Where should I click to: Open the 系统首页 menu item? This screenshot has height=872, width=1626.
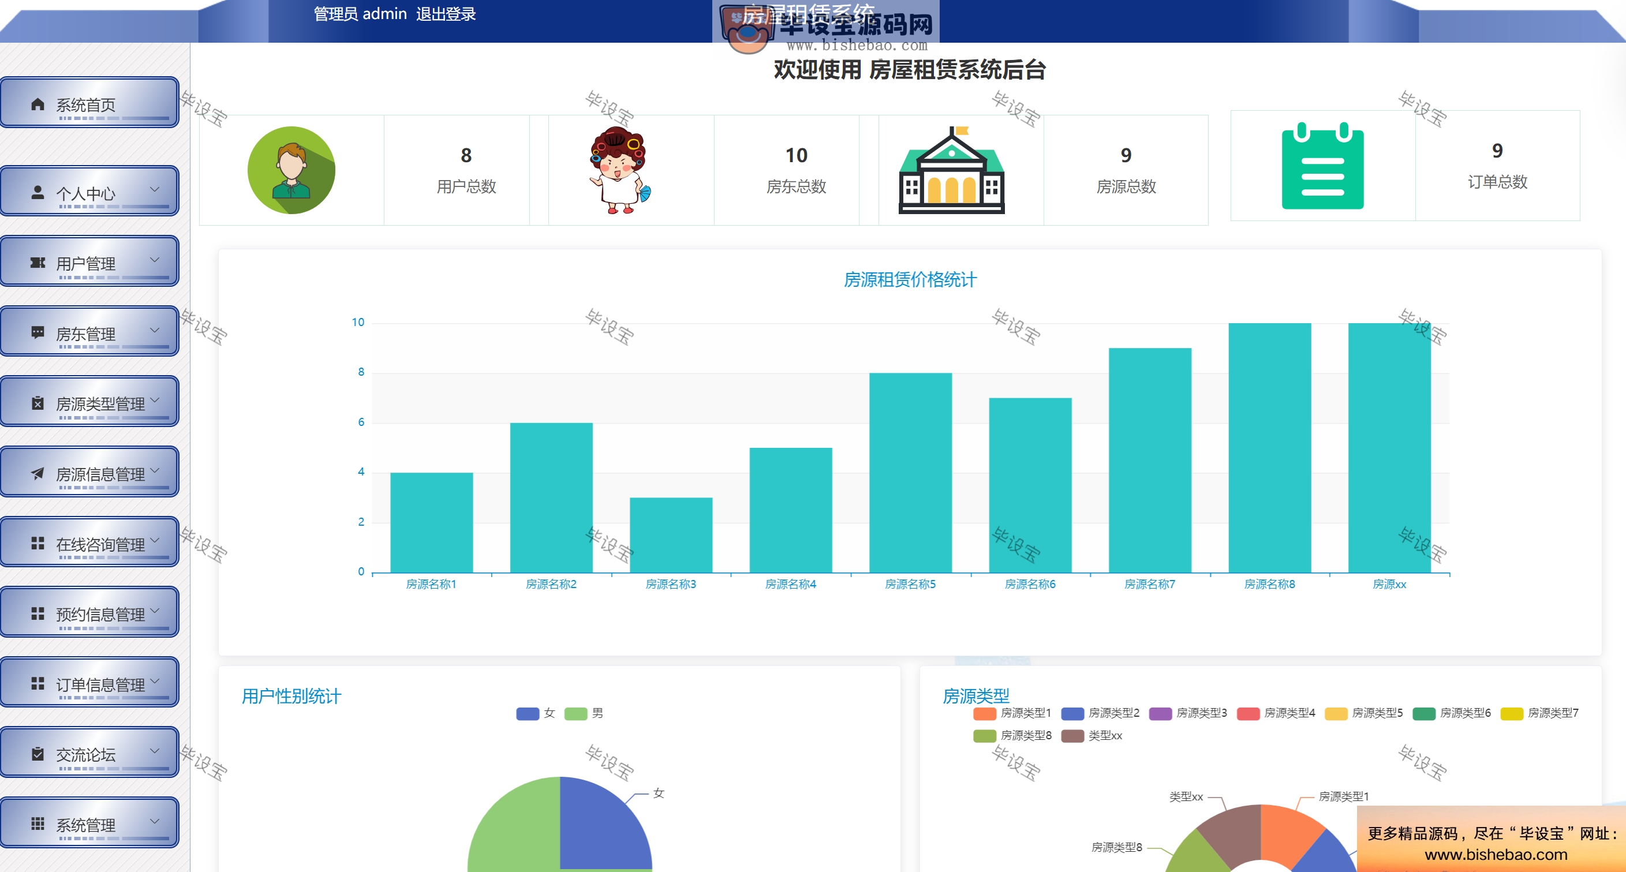click(x=89, y=103)
